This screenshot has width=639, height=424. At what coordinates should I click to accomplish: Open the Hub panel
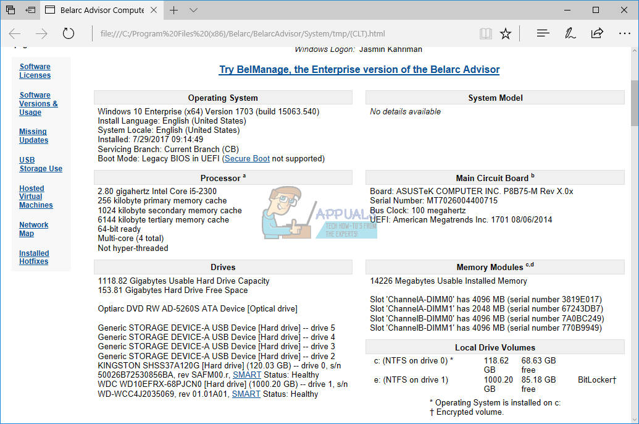(542, 33)
